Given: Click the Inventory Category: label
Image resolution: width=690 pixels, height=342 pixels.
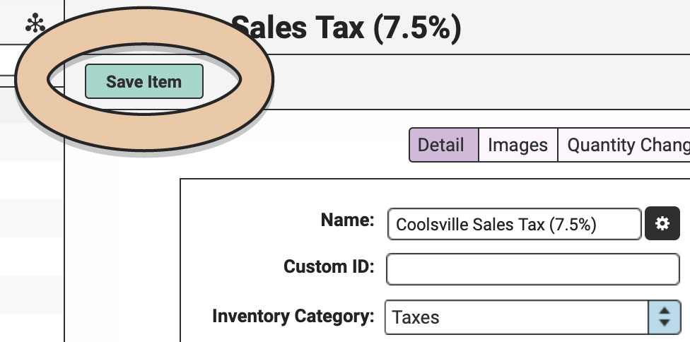Looking at the screenshot, I should pyautogui.click(x=293, y=316).
